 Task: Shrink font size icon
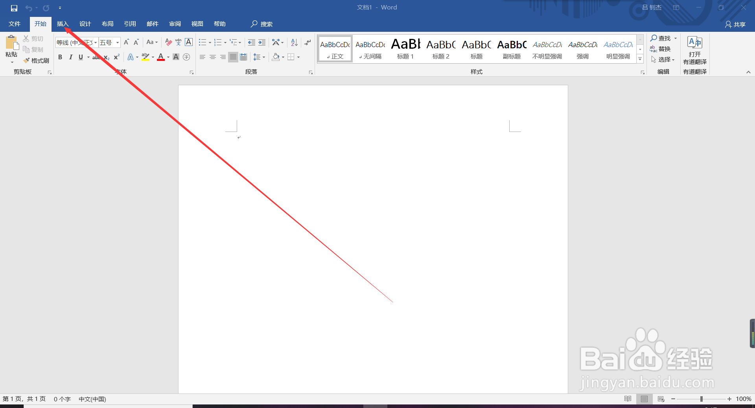[x=136, y=42]
